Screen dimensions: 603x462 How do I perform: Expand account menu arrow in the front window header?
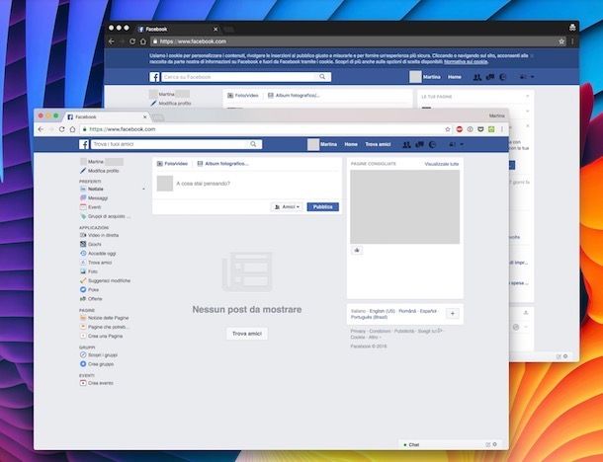[x=462, y=144]
